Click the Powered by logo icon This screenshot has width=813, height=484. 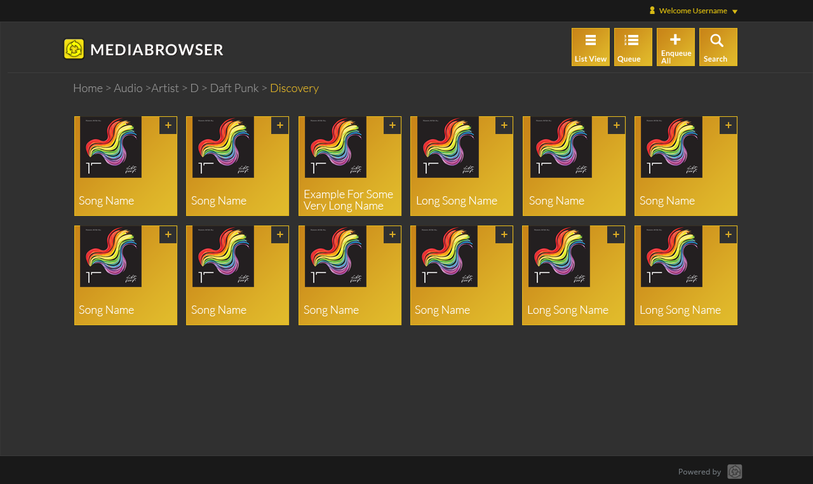click(735, 471)
